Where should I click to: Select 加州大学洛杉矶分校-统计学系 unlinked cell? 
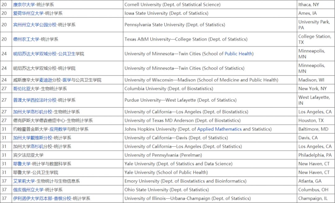[x=68, y=146]
